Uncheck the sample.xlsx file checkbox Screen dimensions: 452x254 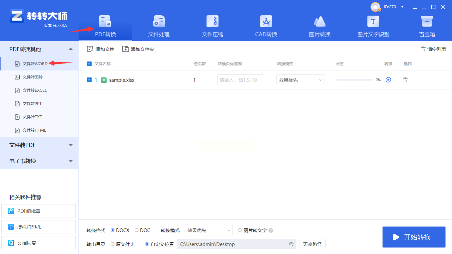tap(89, 80)
